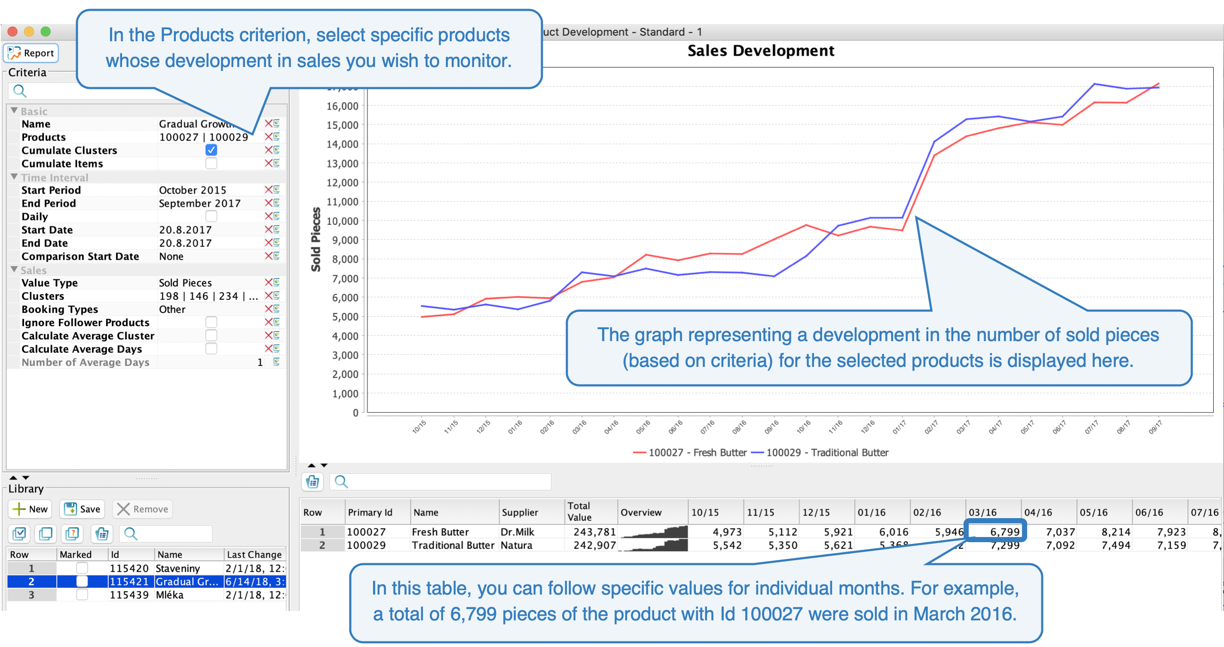The width and height of the screenshot is (1224, 647).
Task: Enable the Cumulate Items checkbox
Action: pyautogui.click(x=211, y=163)
